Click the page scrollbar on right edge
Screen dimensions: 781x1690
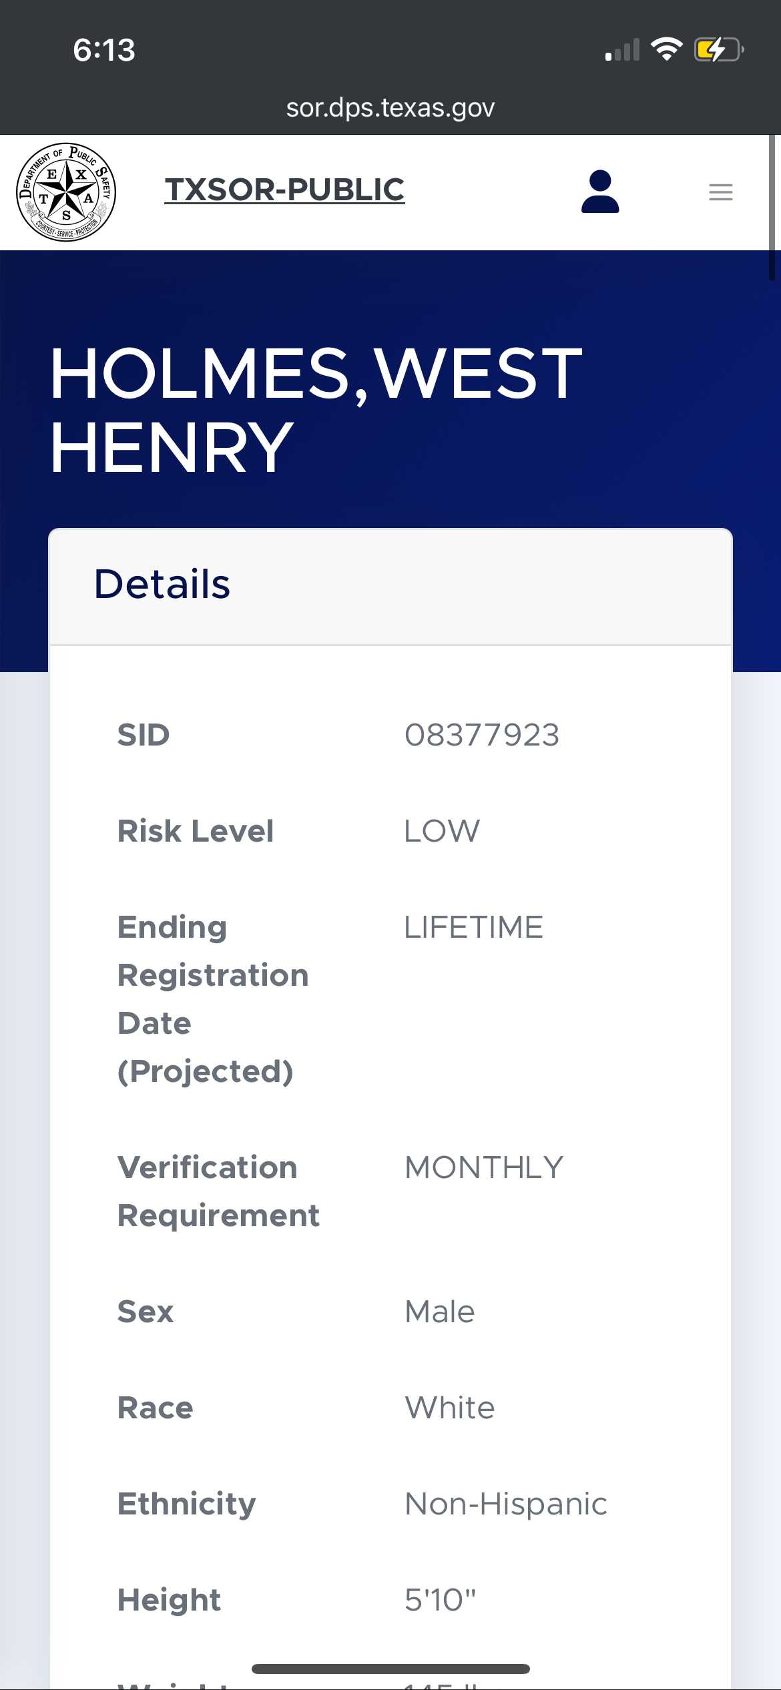coord(772,207)
